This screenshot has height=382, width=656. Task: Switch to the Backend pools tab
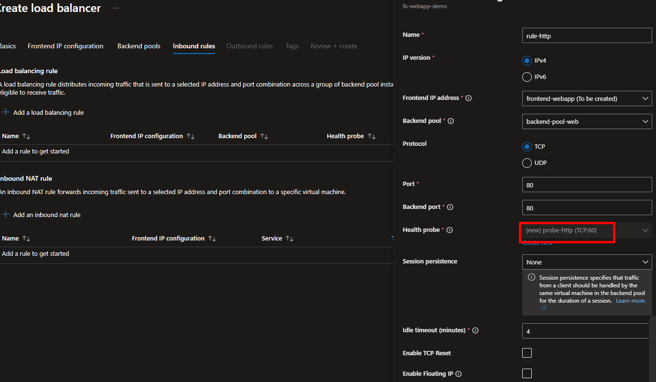coord(139,46)
